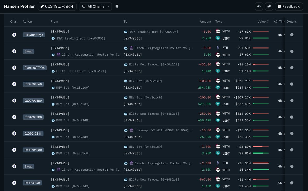Click the amount 659.12K
This screenshot has height=191, width=308.
pos(205,120)
